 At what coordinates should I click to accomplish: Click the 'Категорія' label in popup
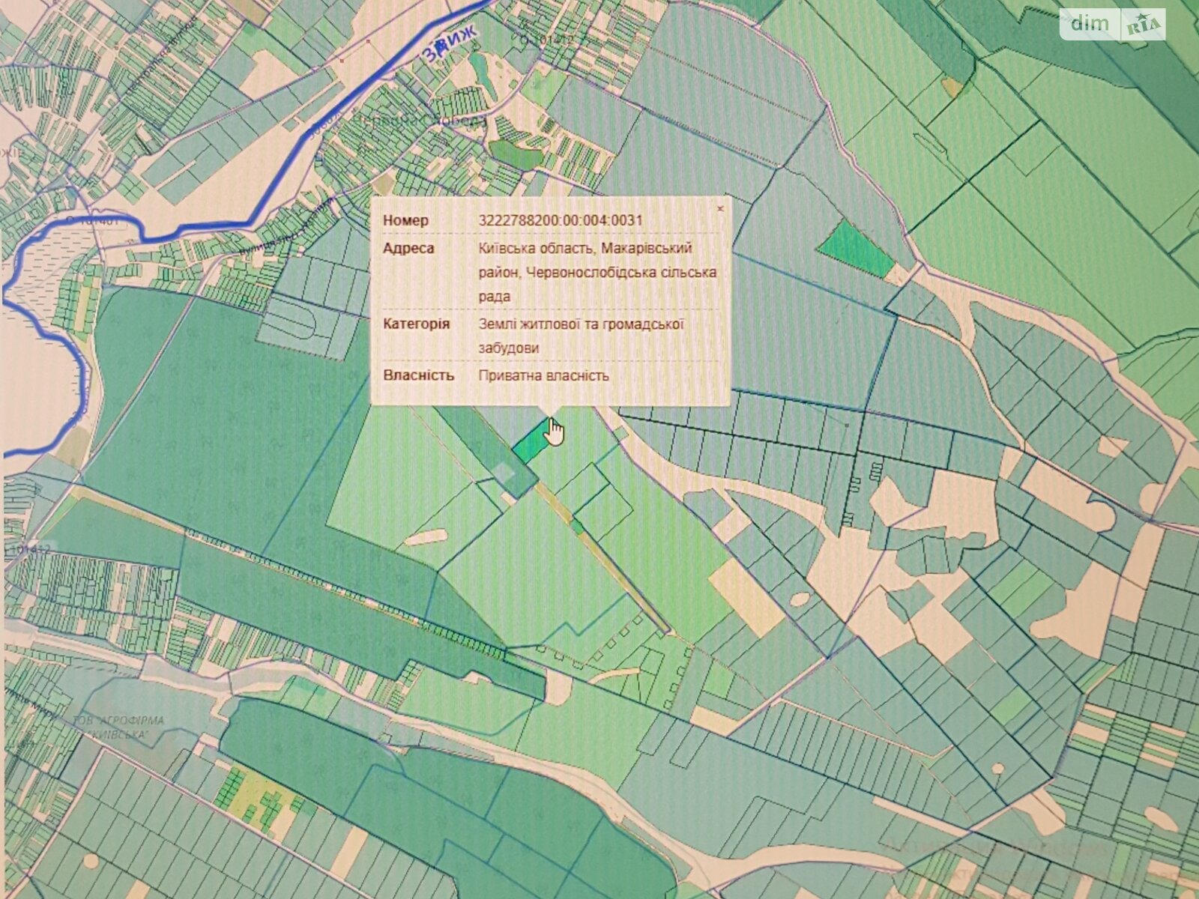[417, 324]
